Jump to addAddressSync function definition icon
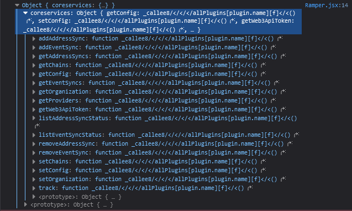The image size is (352, 211). [280, 38]
